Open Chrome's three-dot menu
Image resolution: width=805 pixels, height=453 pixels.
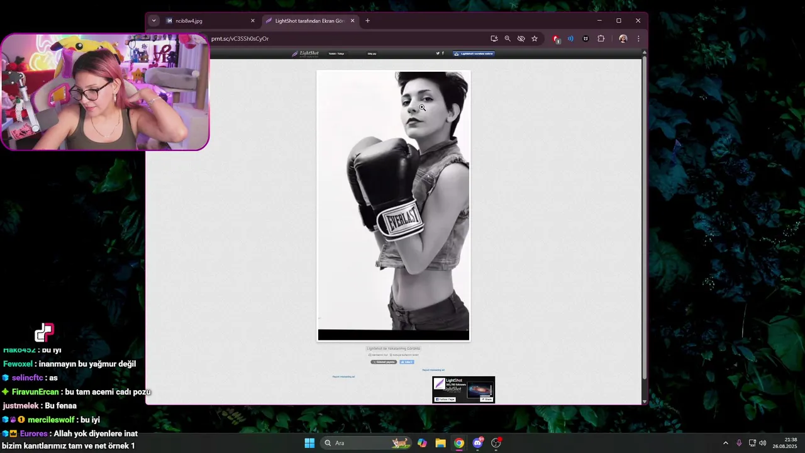[638, 38]
